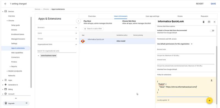Collapse the side panel with chevron circle
This screenshot has height=108, width=220.
(x=78, y=21)
